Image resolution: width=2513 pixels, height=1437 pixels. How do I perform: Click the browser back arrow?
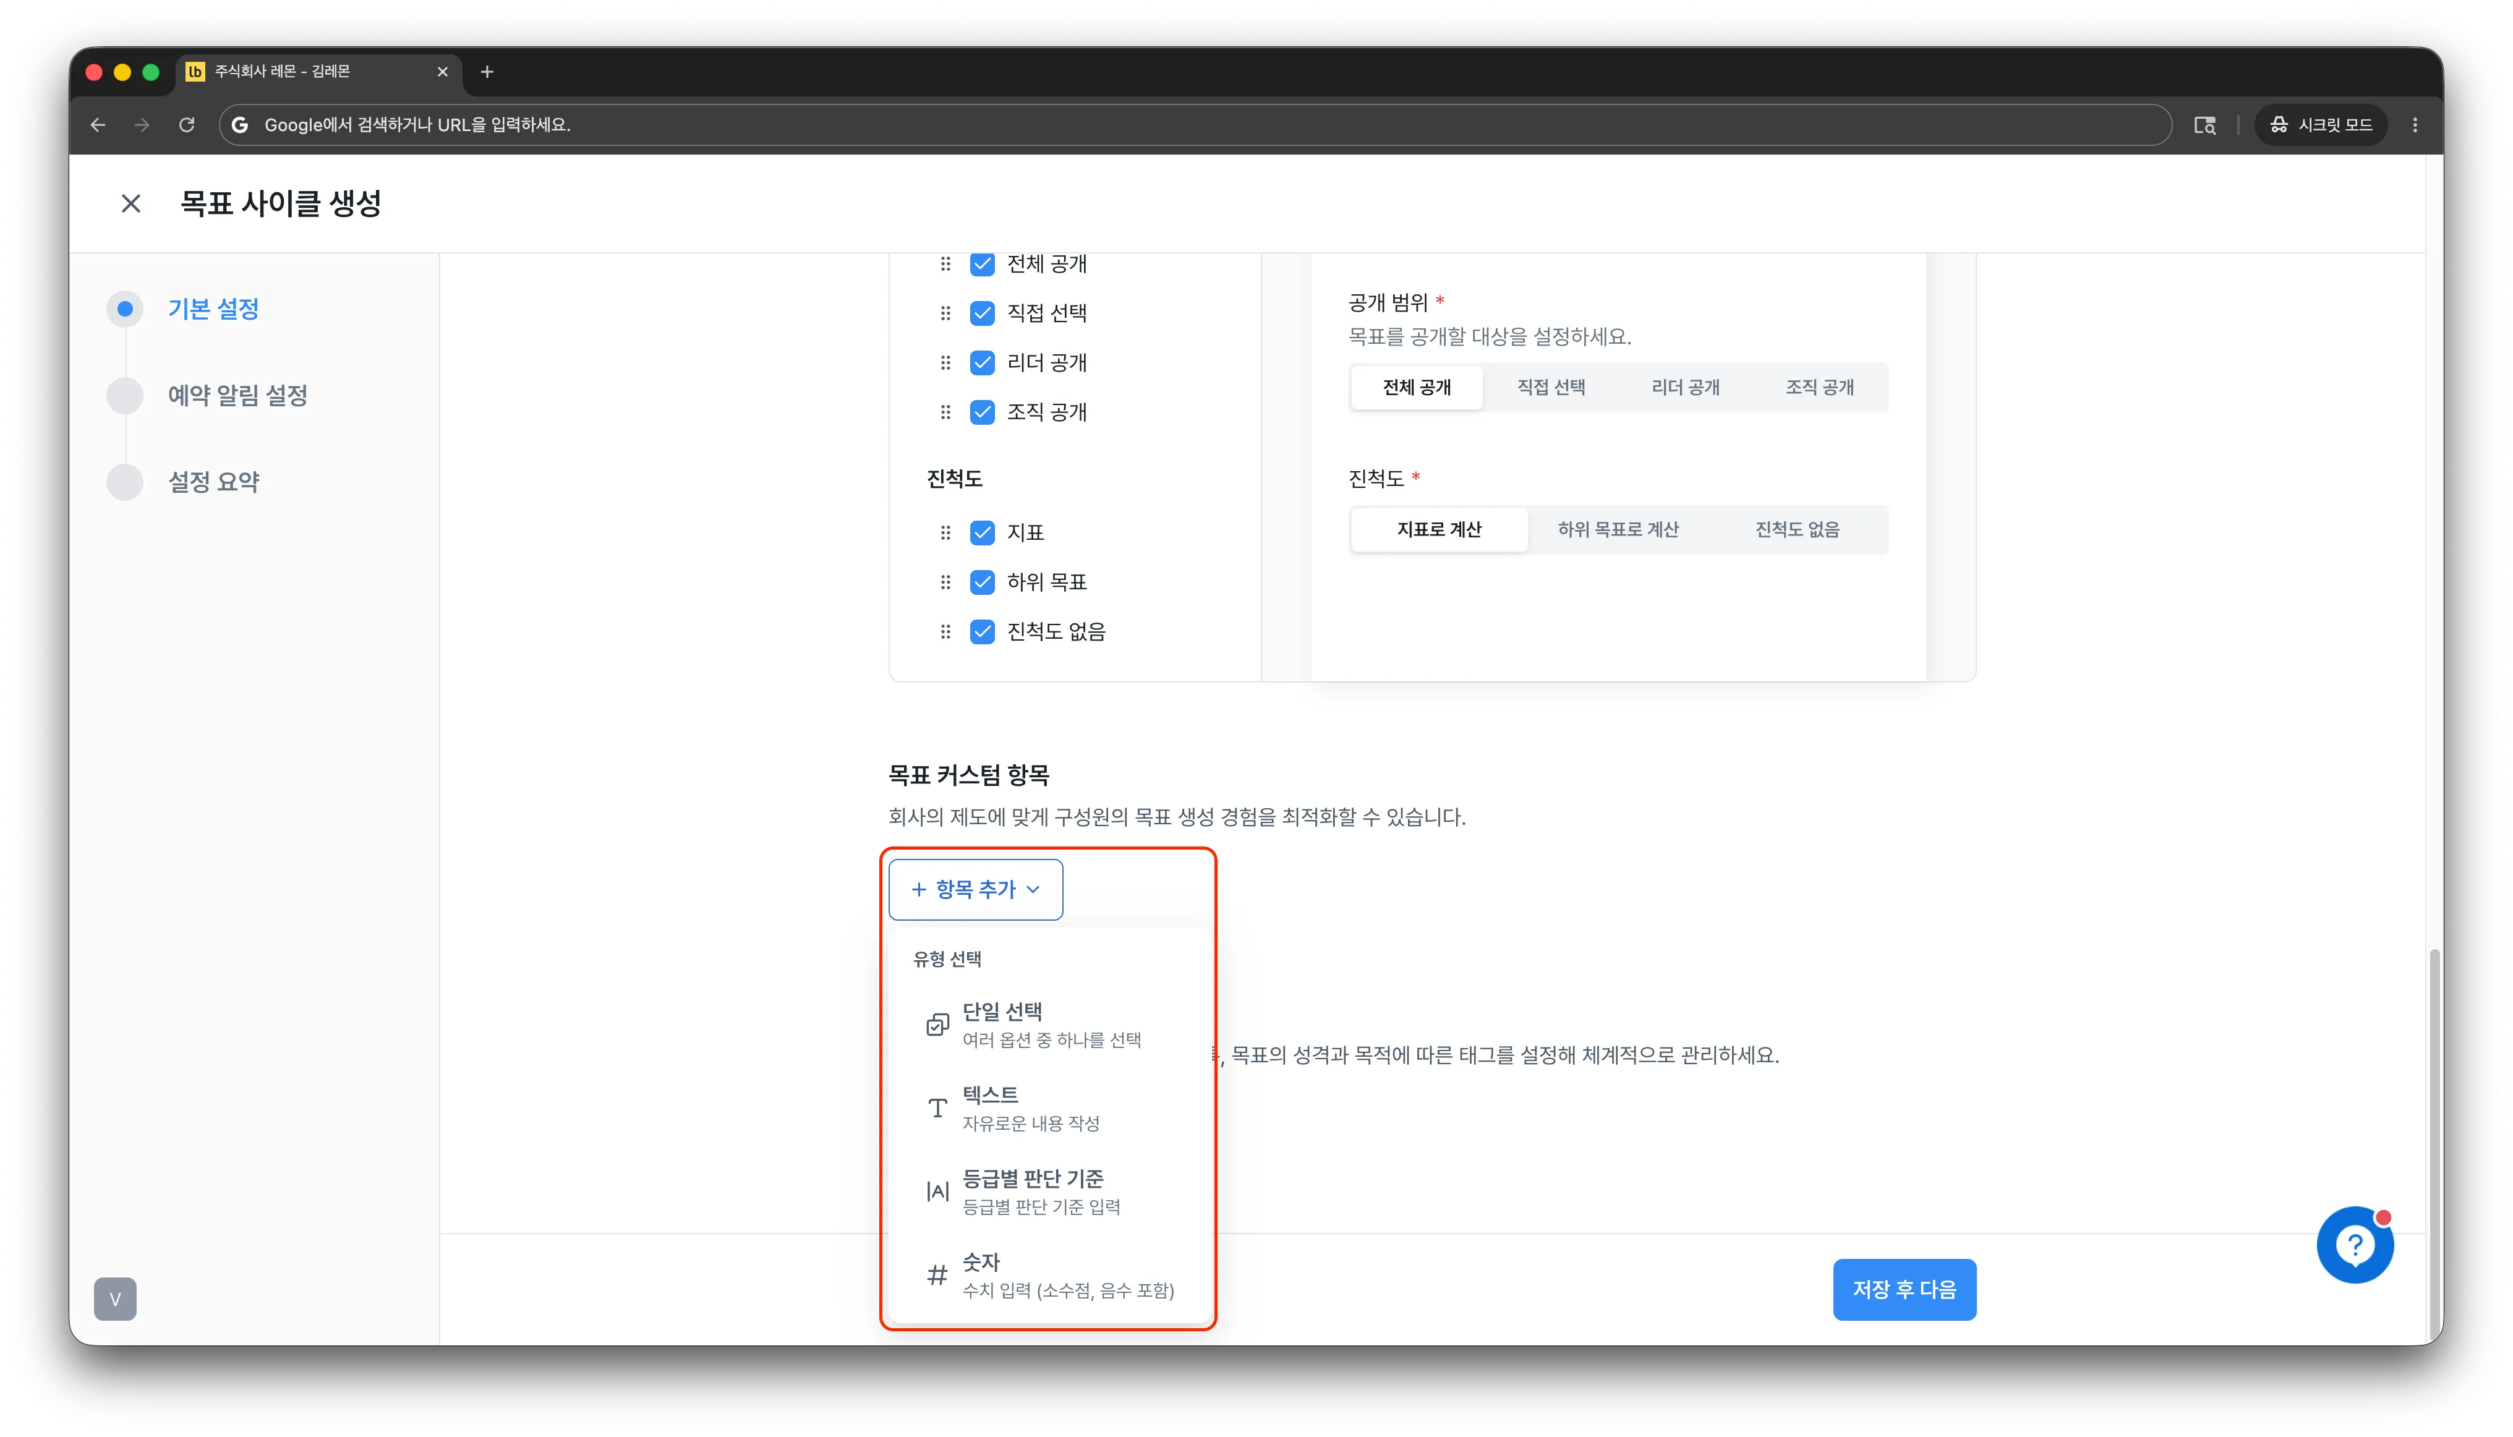click(98, 124)
